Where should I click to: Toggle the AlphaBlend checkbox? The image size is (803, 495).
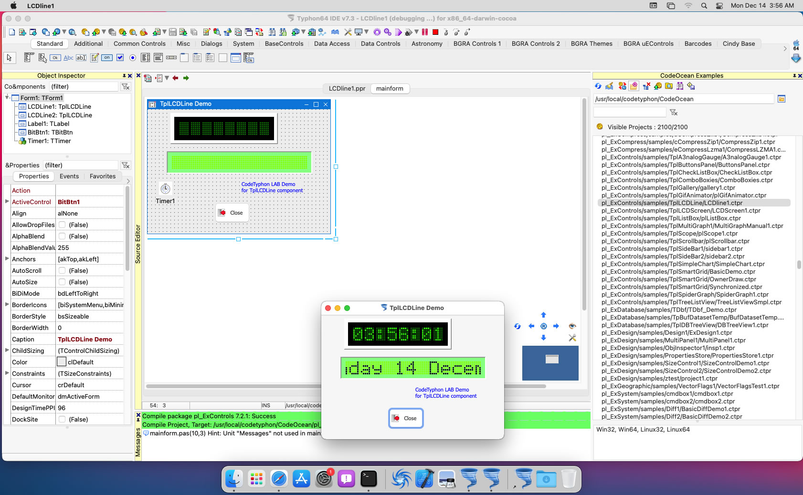click(x=62, y=236)
